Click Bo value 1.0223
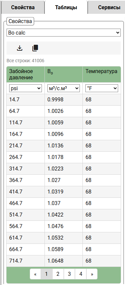The height and width of the screenshot is (285, 125). click(63, 169)
